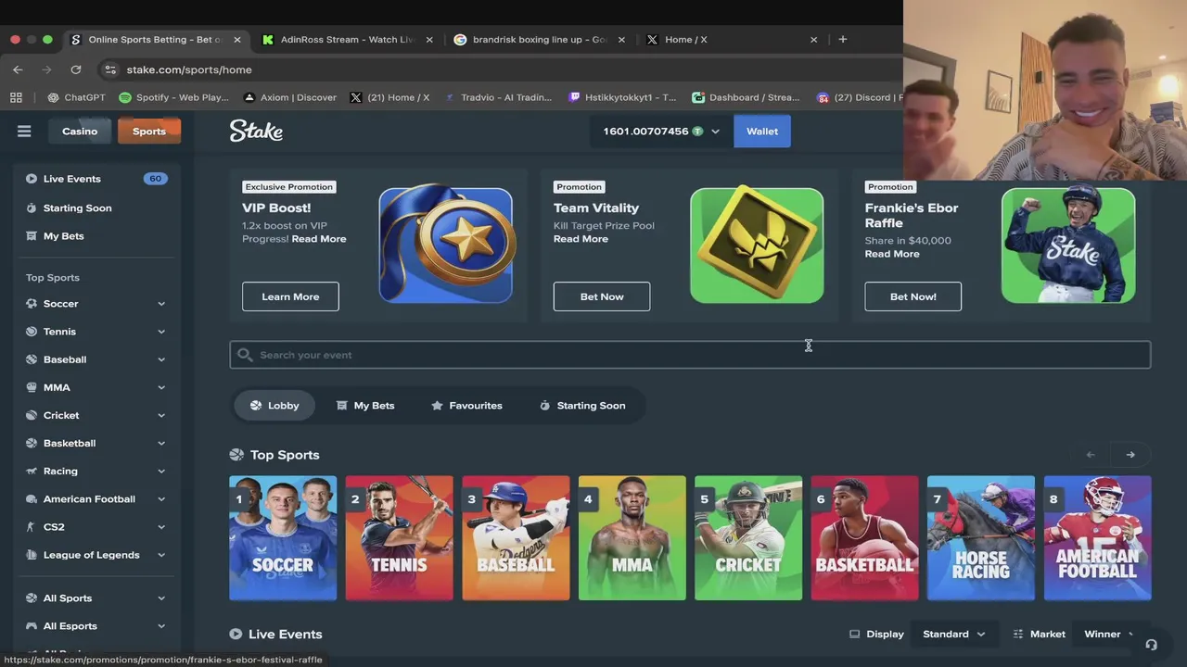Show the previous Top Sports cards arrow
The height and width of the screenshot is (667, 1187).
coord(1091,455)
